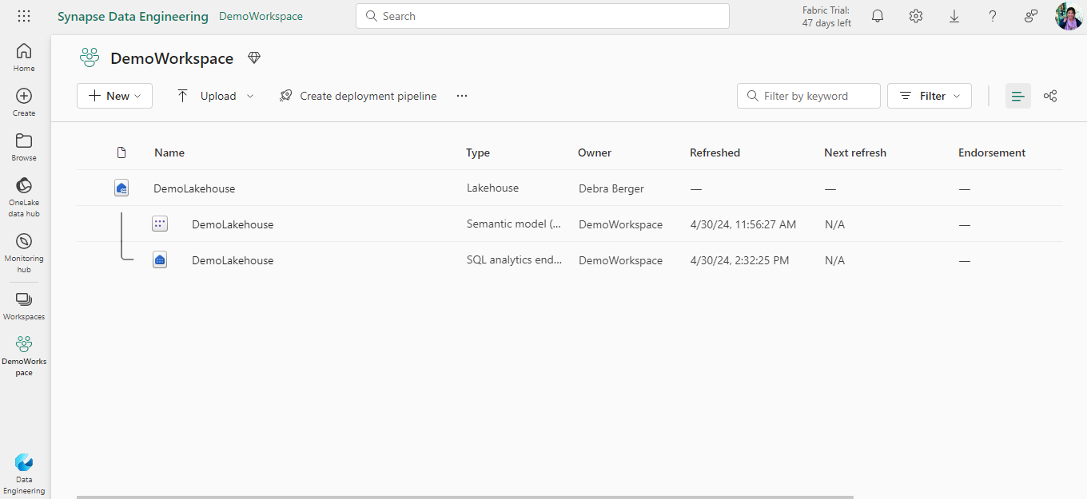This screenshot has width=1087, height=499.
Task: Click the premium diamond icon beside DemoWorkspace
Action: 254,58
